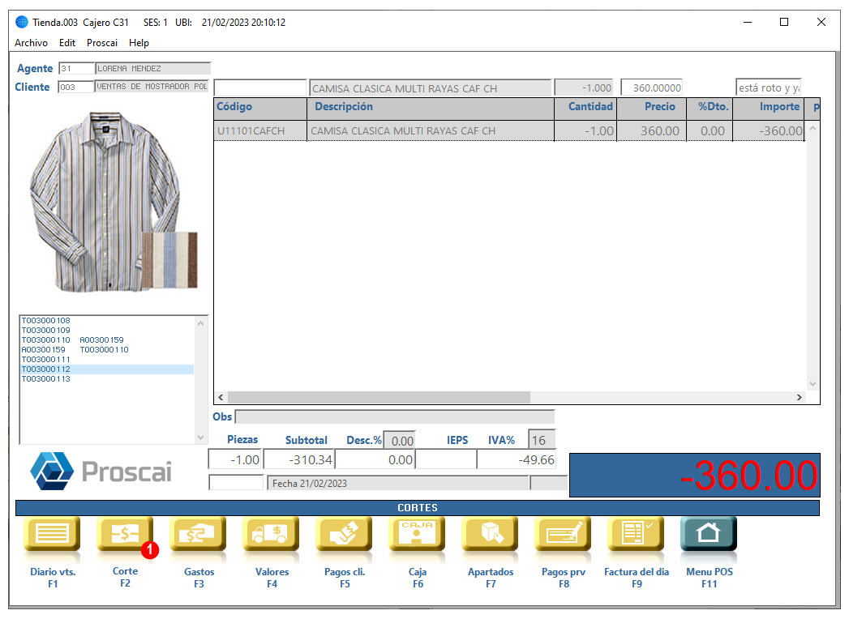Click the shirt product image
The height and width of the screenshot is (619, 849).
[x=111, y=202]
